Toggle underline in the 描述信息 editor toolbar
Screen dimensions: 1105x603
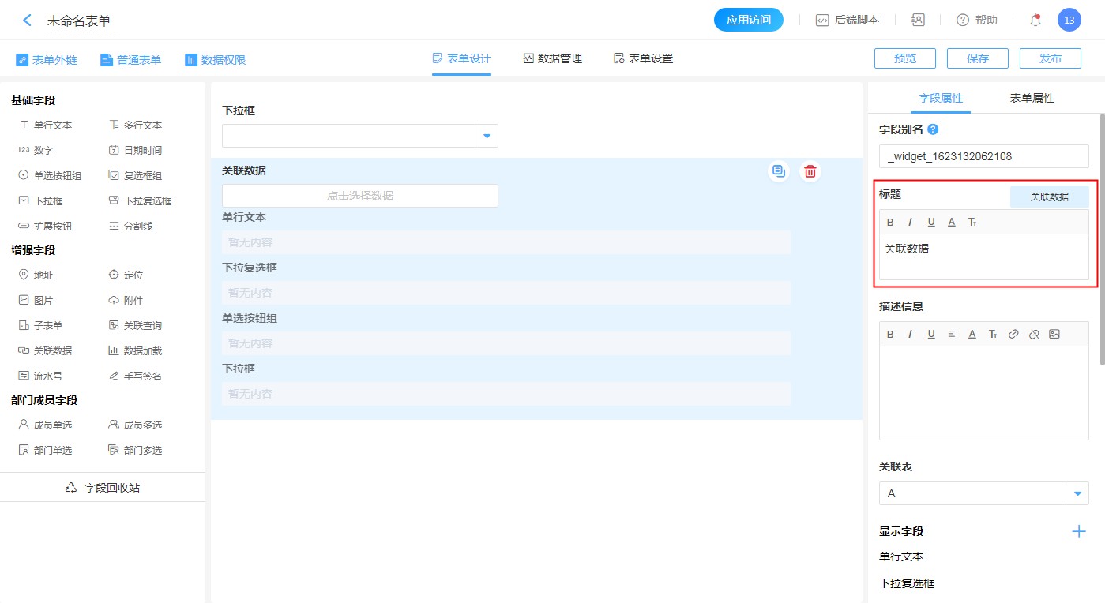point(931,334)
